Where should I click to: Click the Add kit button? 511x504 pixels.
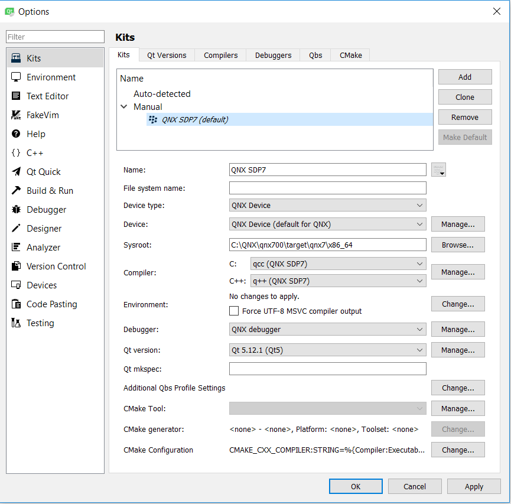pos(465,77)
